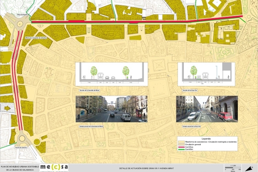Click the Oficina de recepción de visitantes label
The width and height of the screenshot is (258, 172).
click(36, 38)
